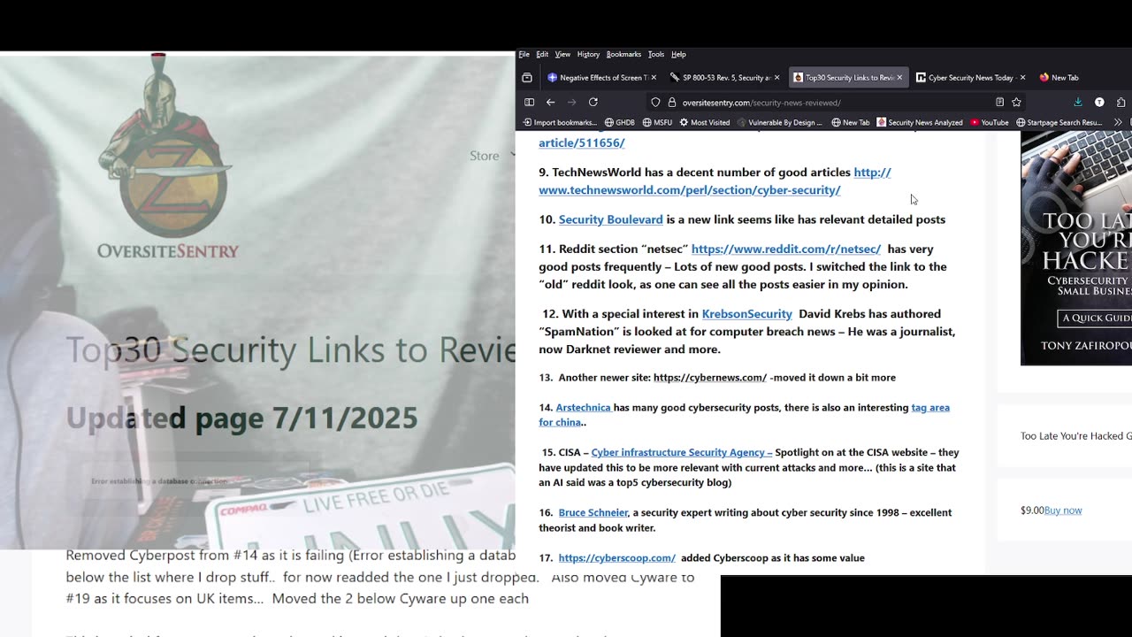Close the Cyber Security News Today tab
This screenshot has height=637, width=1132.
1022,78
